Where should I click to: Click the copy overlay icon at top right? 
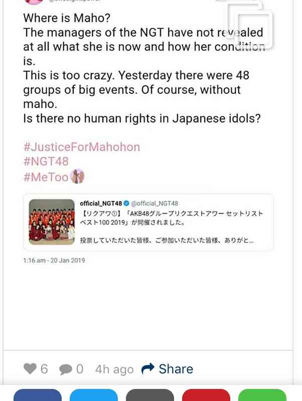(248, 24)
